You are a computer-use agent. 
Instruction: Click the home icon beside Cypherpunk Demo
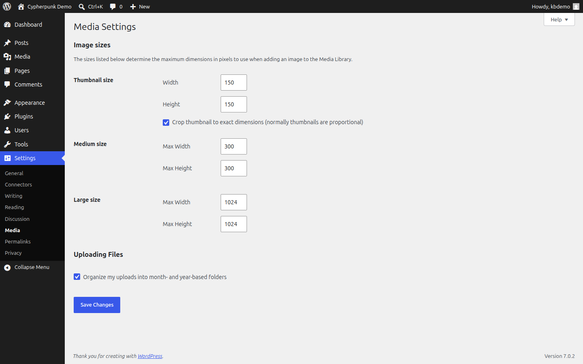[21, 6]
